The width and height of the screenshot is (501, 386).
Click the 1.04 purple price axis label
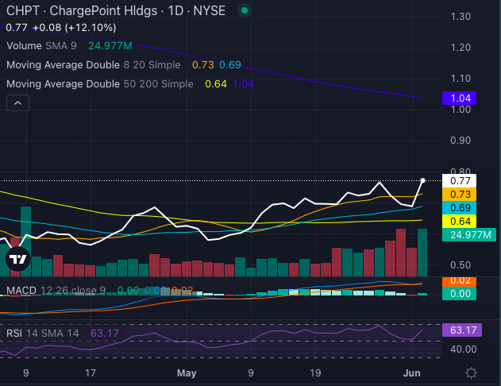459,98
